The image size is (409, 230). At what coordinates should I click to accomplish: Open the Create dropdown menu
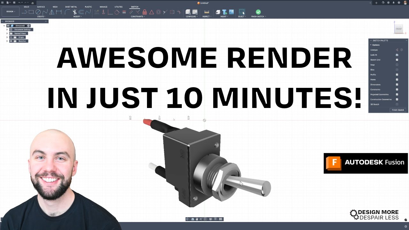point(41,17)
